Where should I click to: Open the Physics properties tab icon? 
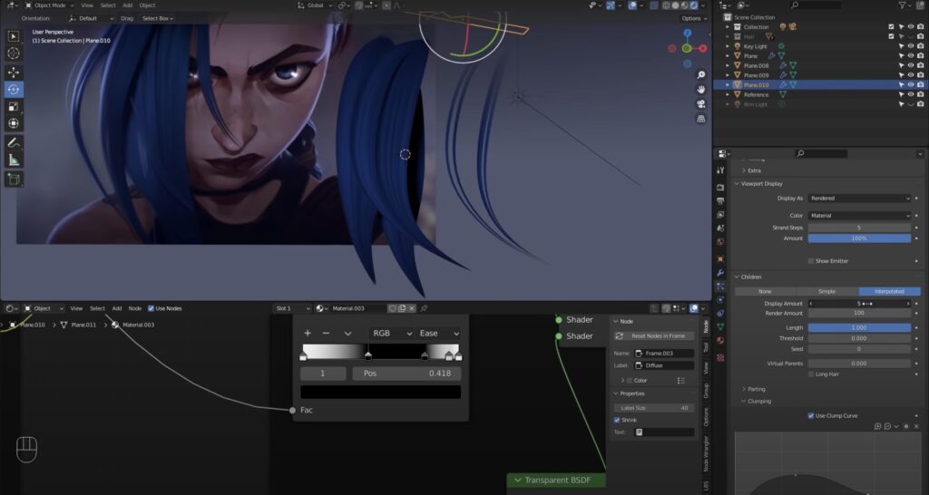click(720, 299)
